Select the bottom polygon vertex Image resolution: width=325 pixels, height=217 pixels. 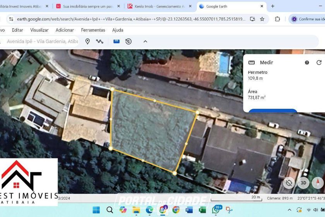tap(175, 173)
